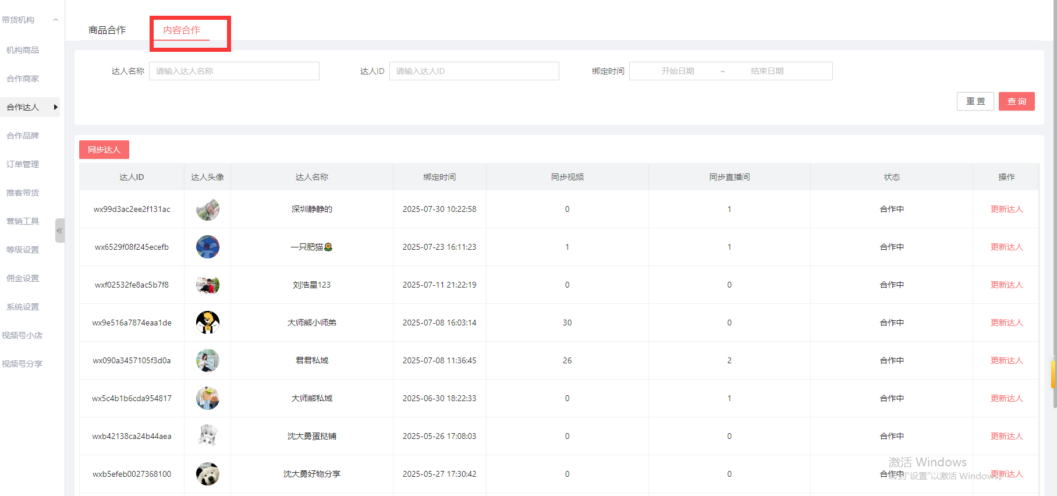Click the 同步达人 sync button

104,150
